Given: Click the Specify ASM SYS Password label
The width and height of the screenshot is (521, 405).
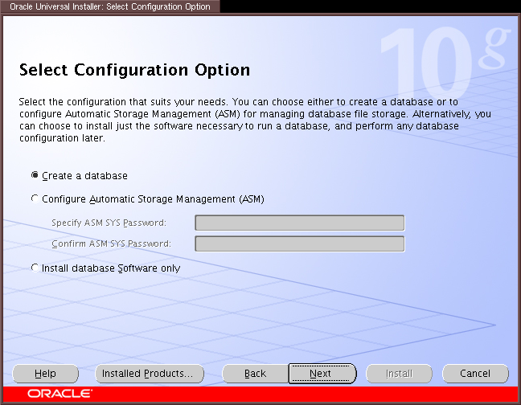Looking at the screenshot, I should [109, 223].
